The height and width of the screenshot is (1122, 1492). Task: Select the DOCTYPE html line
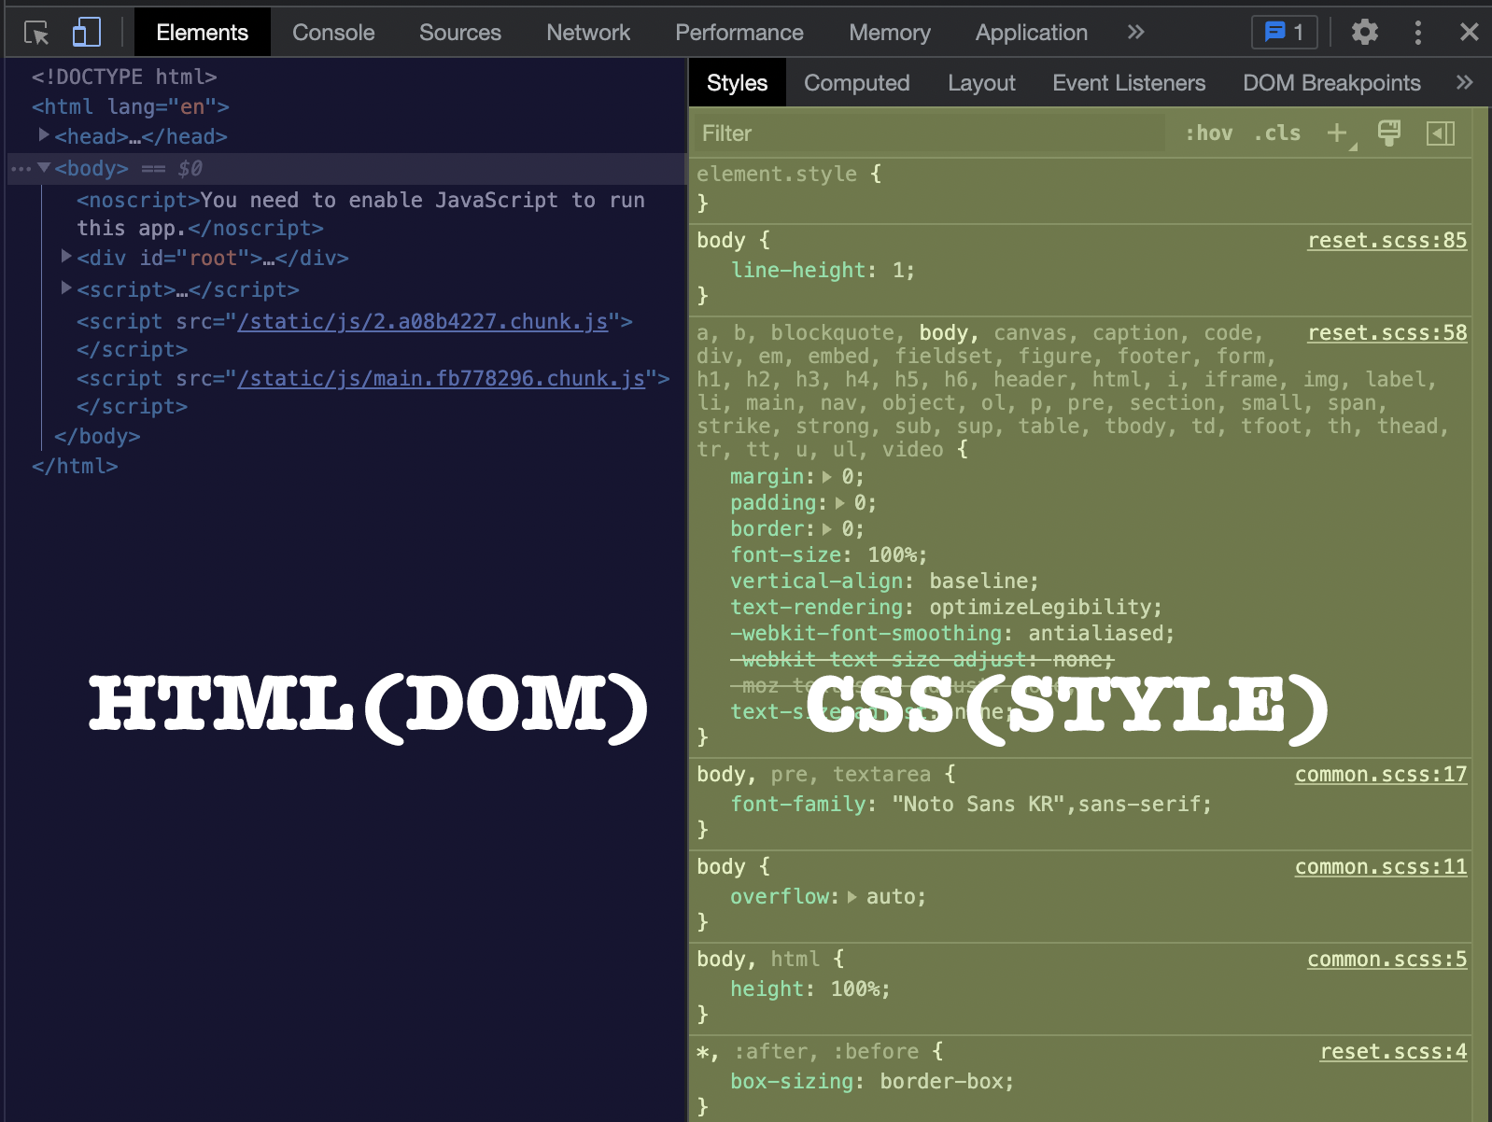124,77
